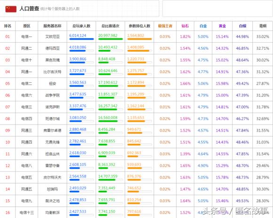Click the blue bar under 6,014,124

81,39
